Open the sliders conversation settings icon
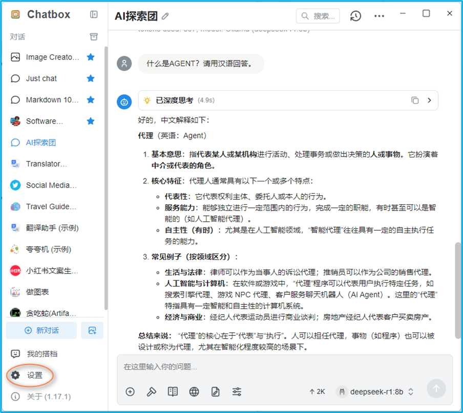Viewport: 463px width, 413px height. (x=237, y=391)
